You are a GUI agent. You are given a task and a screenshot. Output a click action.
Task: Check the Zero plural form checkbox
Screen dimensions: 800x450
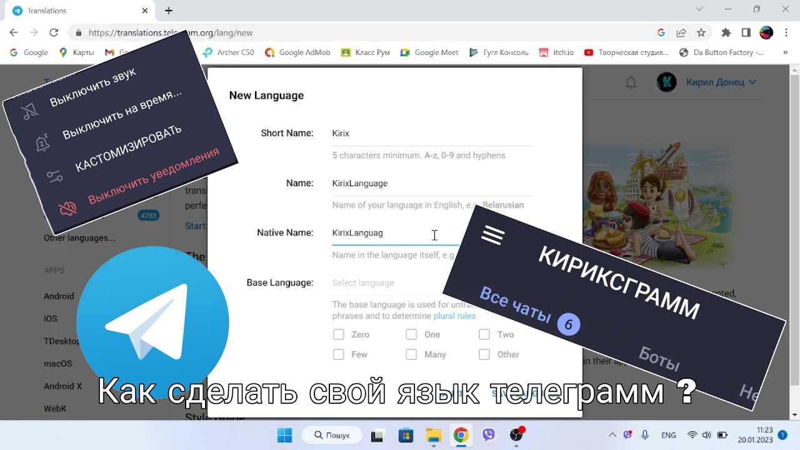coord(339,334)
